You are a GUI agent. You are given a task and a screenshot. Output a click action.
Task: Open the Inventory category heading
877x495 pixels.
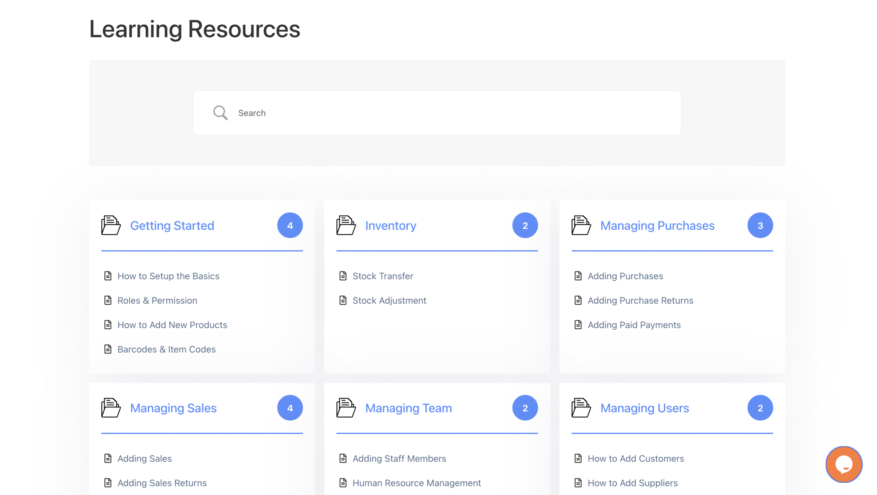pyautogui.click(x=391, y=226)
